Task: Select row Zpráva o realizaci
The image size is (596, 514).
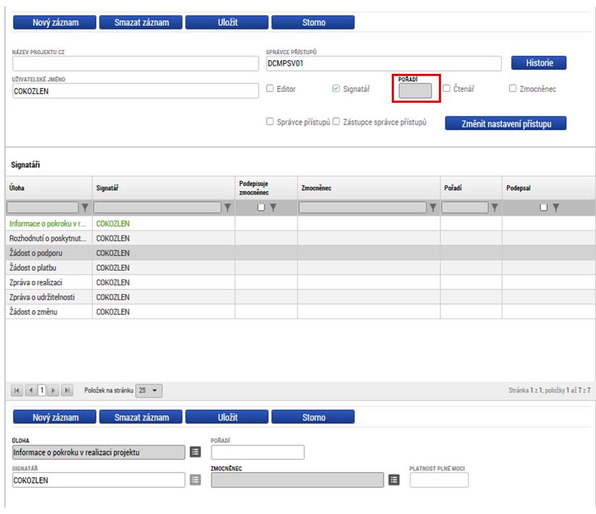Action: pyautogui.click(x=301, y=282)
